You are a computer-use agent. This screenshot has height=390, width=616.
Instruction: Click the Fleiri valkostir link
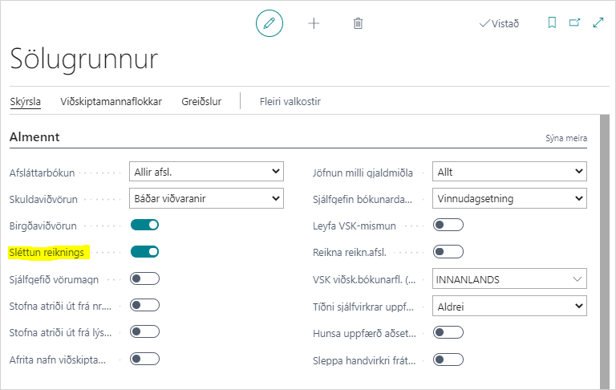[x=290, y=101]
